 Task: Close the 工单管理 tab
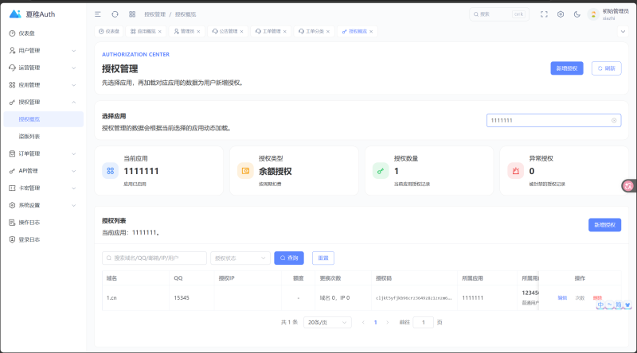(x=285, y=32)
